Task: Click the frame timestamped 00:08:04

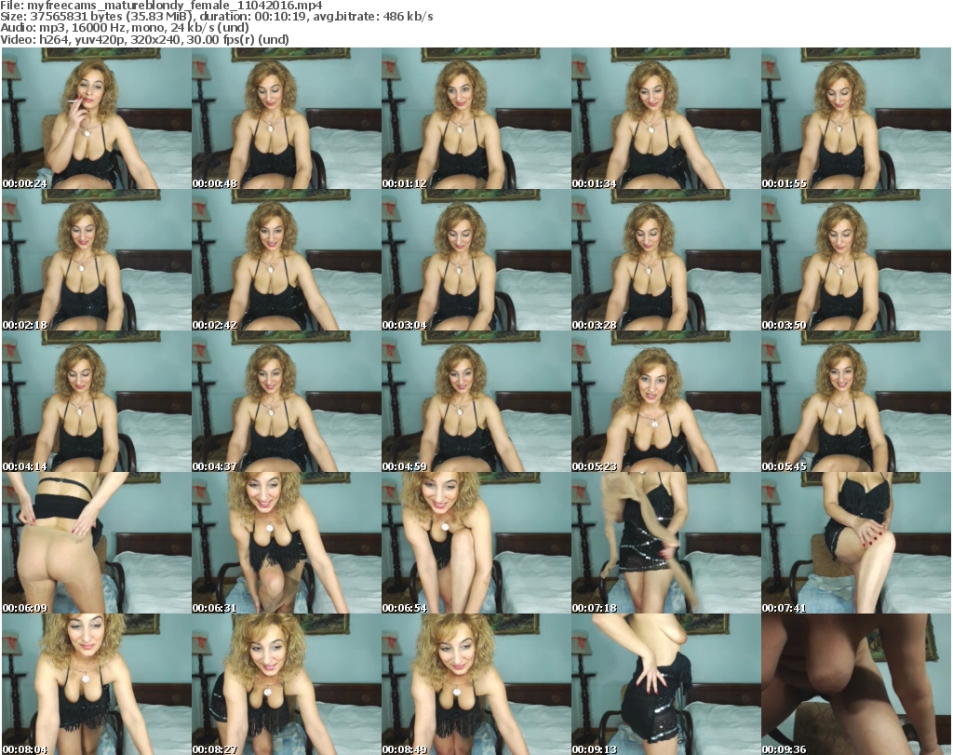Action: click(x=96, y=684)
